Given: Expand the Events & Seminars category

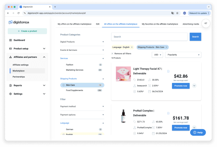Looking at the screenshot, I should (103, 50).
